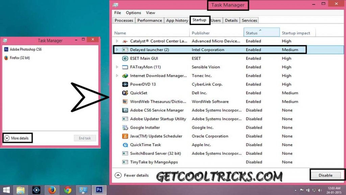Click the Adobe CS6 Service Manager icon
The image size is (346, 195).
[125, 110]
